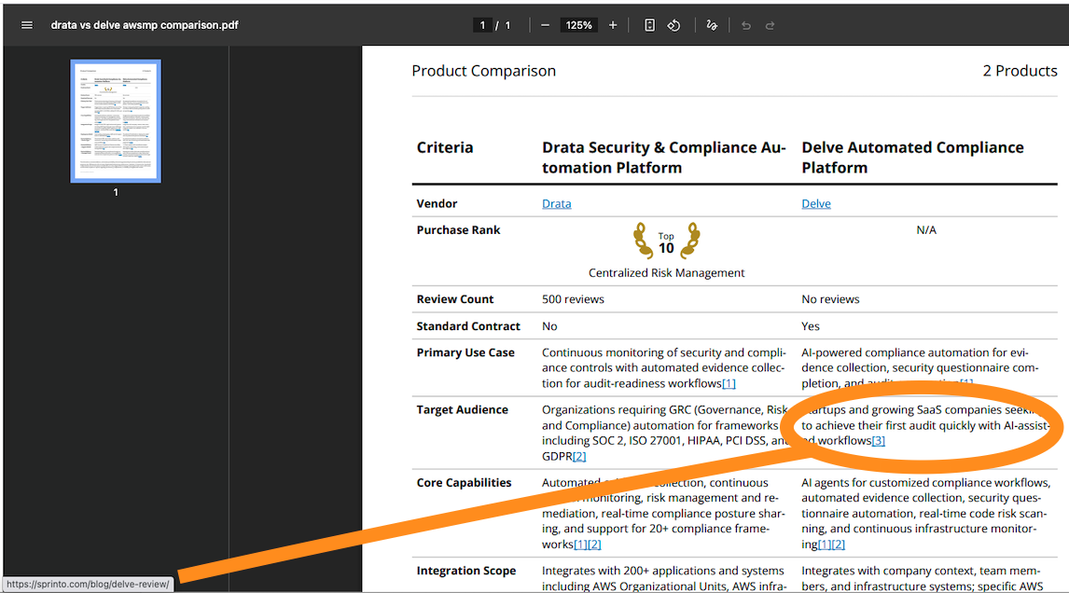This screenshot has width=1069, height=593.
Task: Click citation [1] in Drata Core Capabilities
Action: pos(580,545)
